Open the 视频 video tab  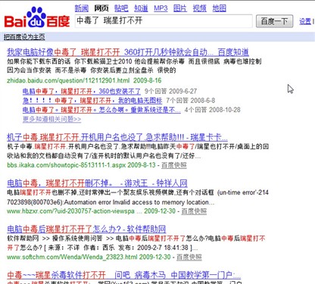(200, 8)
